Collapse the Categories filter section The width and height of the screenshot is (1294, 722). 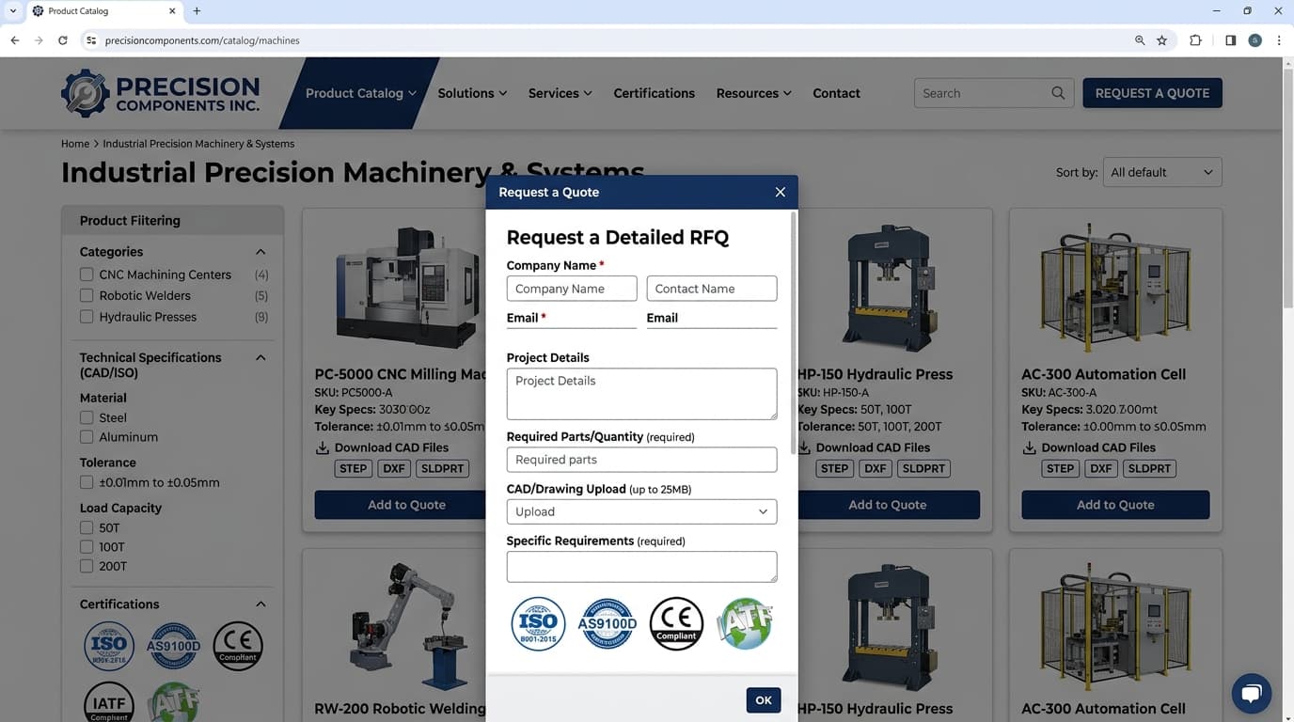(x=260, y=252)
